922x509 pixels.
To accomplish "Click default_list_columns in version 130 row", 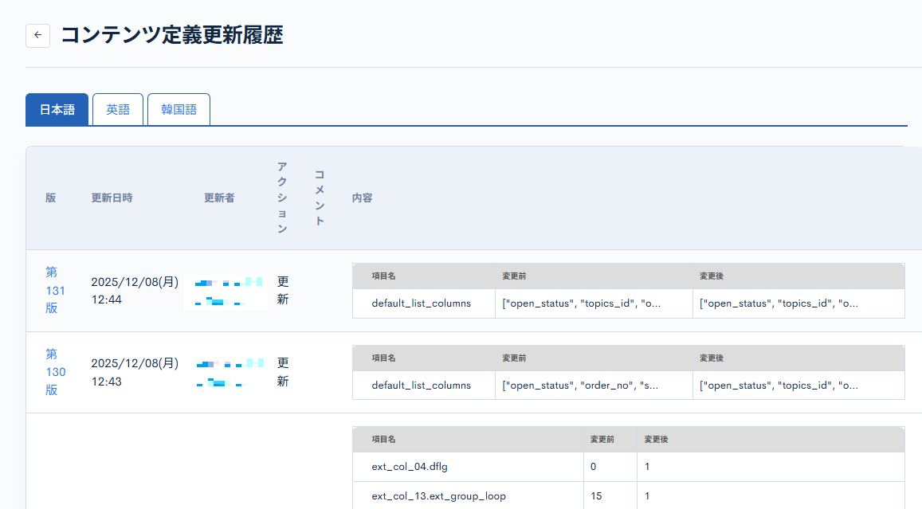I will [421, 386].
